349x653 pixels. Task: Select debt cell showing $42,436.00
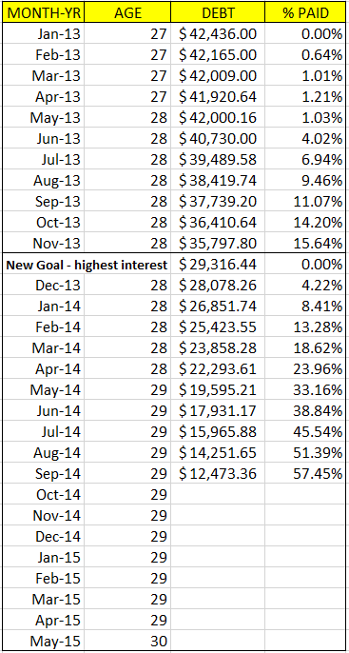(218, 33)
